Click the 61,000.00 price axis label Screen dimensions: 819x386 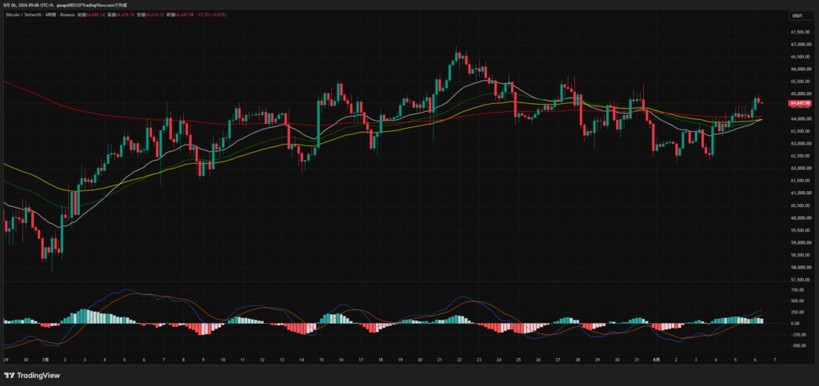click(x=801, y=193)
